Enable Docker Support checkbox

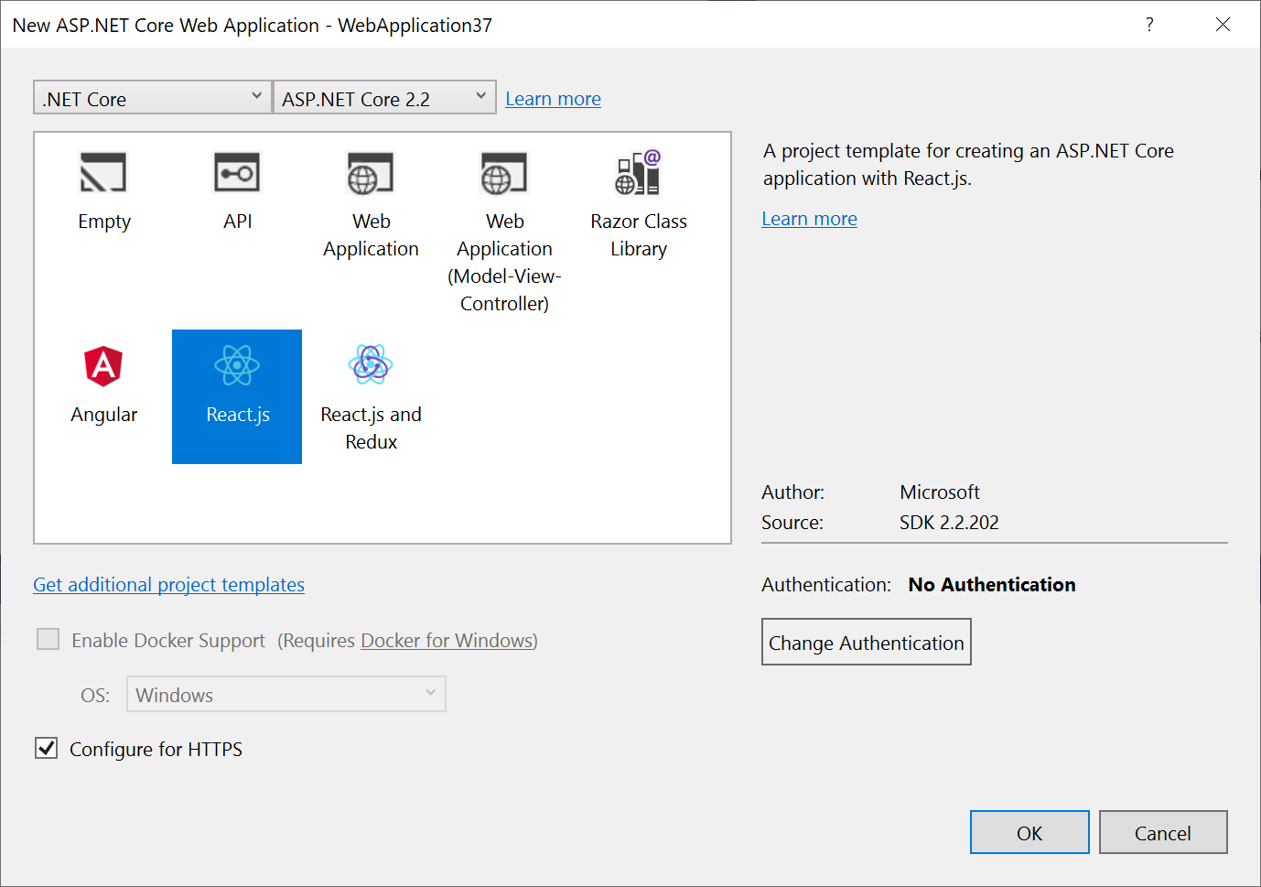48,639
